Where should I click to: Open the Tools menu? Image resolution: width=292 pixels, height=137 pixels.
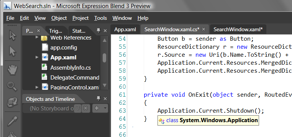point(100,18)
